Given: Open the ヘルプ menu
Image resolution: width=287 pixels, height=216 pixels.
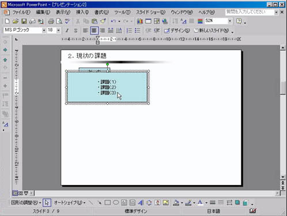Looking at the screenshot, I should (x=206, y=12).
